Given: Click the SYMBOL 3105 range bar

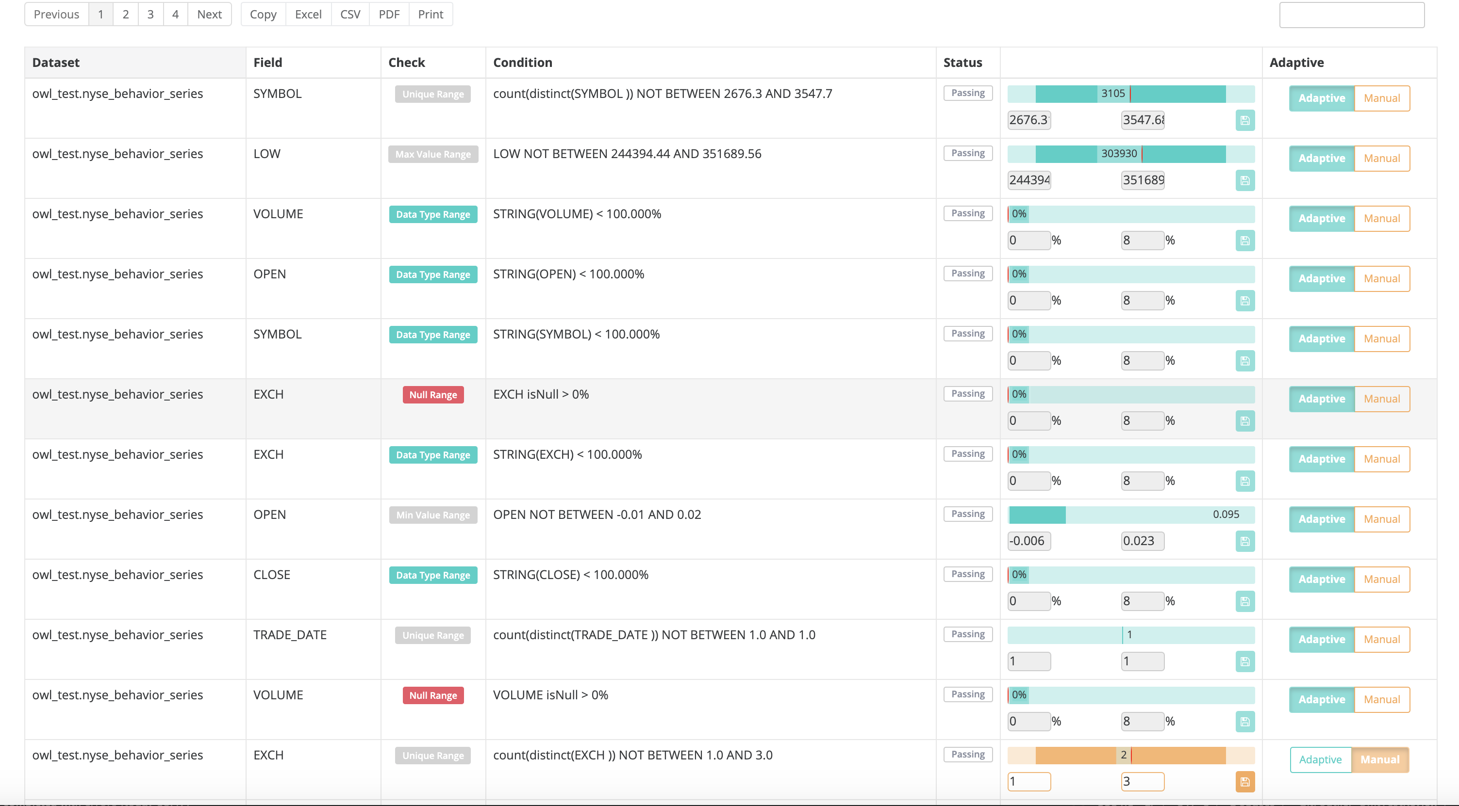Looking at the screenshot, I should [1130, 94].
